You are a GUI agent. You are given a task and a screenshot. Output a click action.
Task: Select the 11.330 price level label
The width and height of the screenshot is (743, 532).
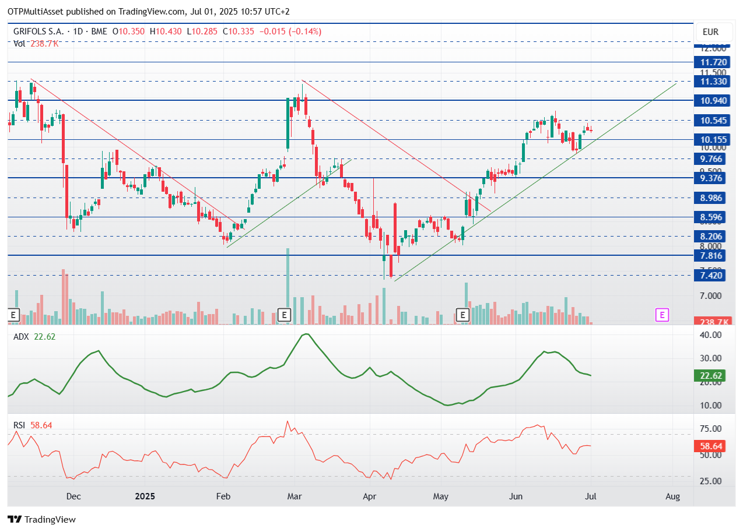click(712, 82)
